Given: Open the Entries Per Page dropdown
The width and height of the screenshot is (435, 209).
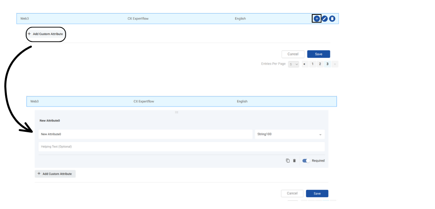Looking at the screenshot, I should coord(293,64).
